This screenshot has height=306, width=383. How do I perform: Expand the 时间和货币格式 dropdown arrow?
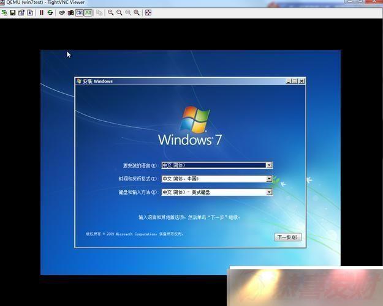tap(269, 179)
